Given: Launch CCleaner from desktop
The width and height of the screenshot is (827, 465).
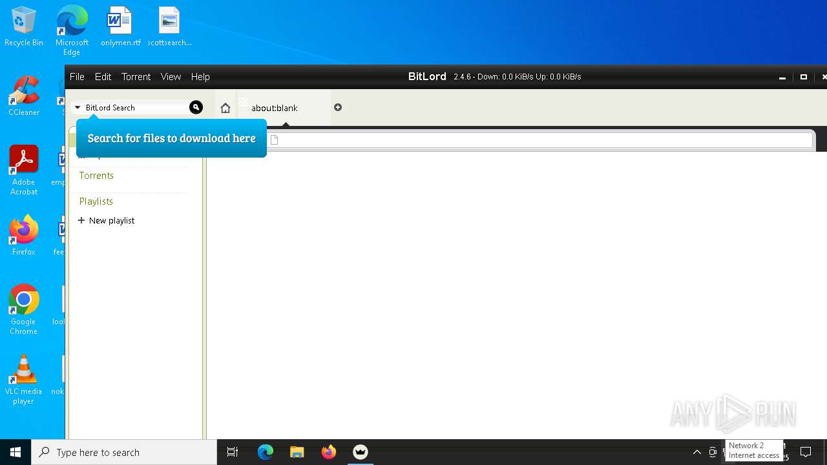Looking at the screenshot, I should coord(24,96).
